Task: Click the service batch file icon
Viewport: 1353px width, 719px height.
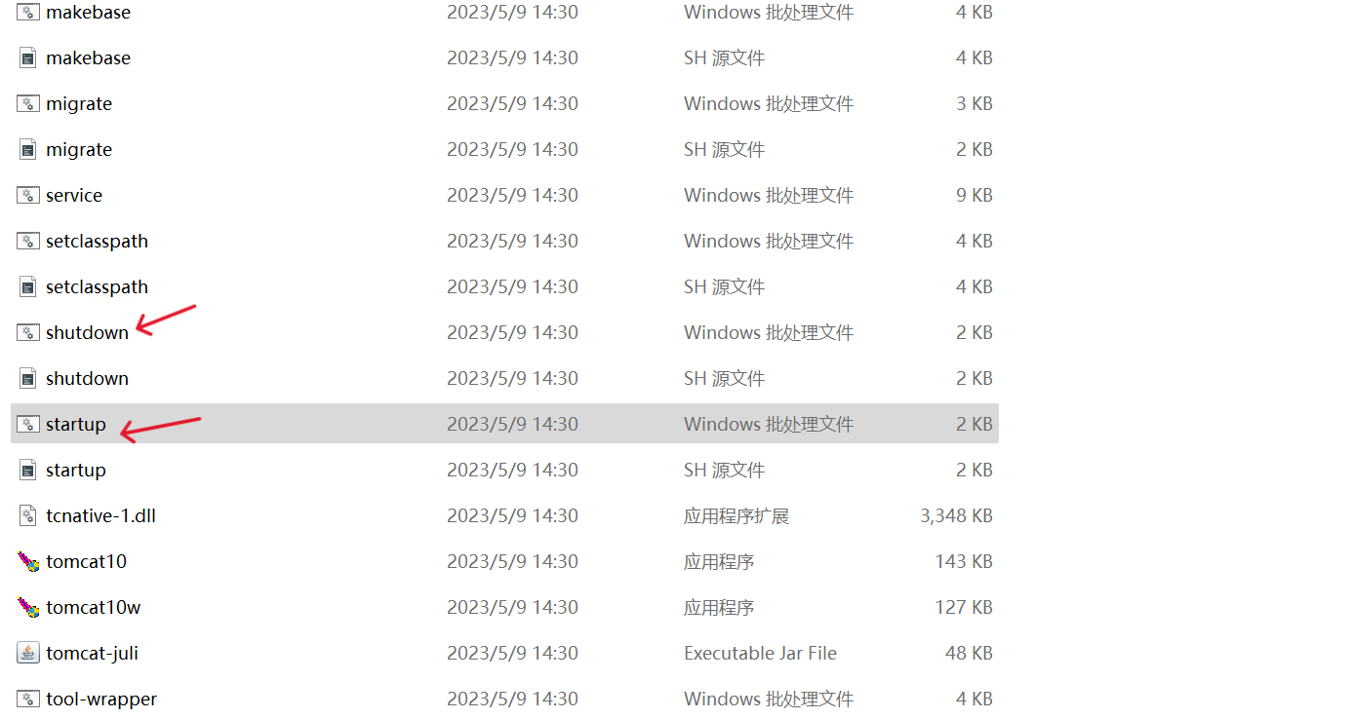Action: [x=28, y=196]
